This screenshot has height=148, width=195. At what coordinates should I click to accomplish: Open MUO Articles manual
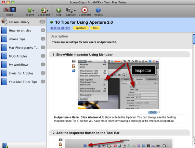(x=23, y=56)
